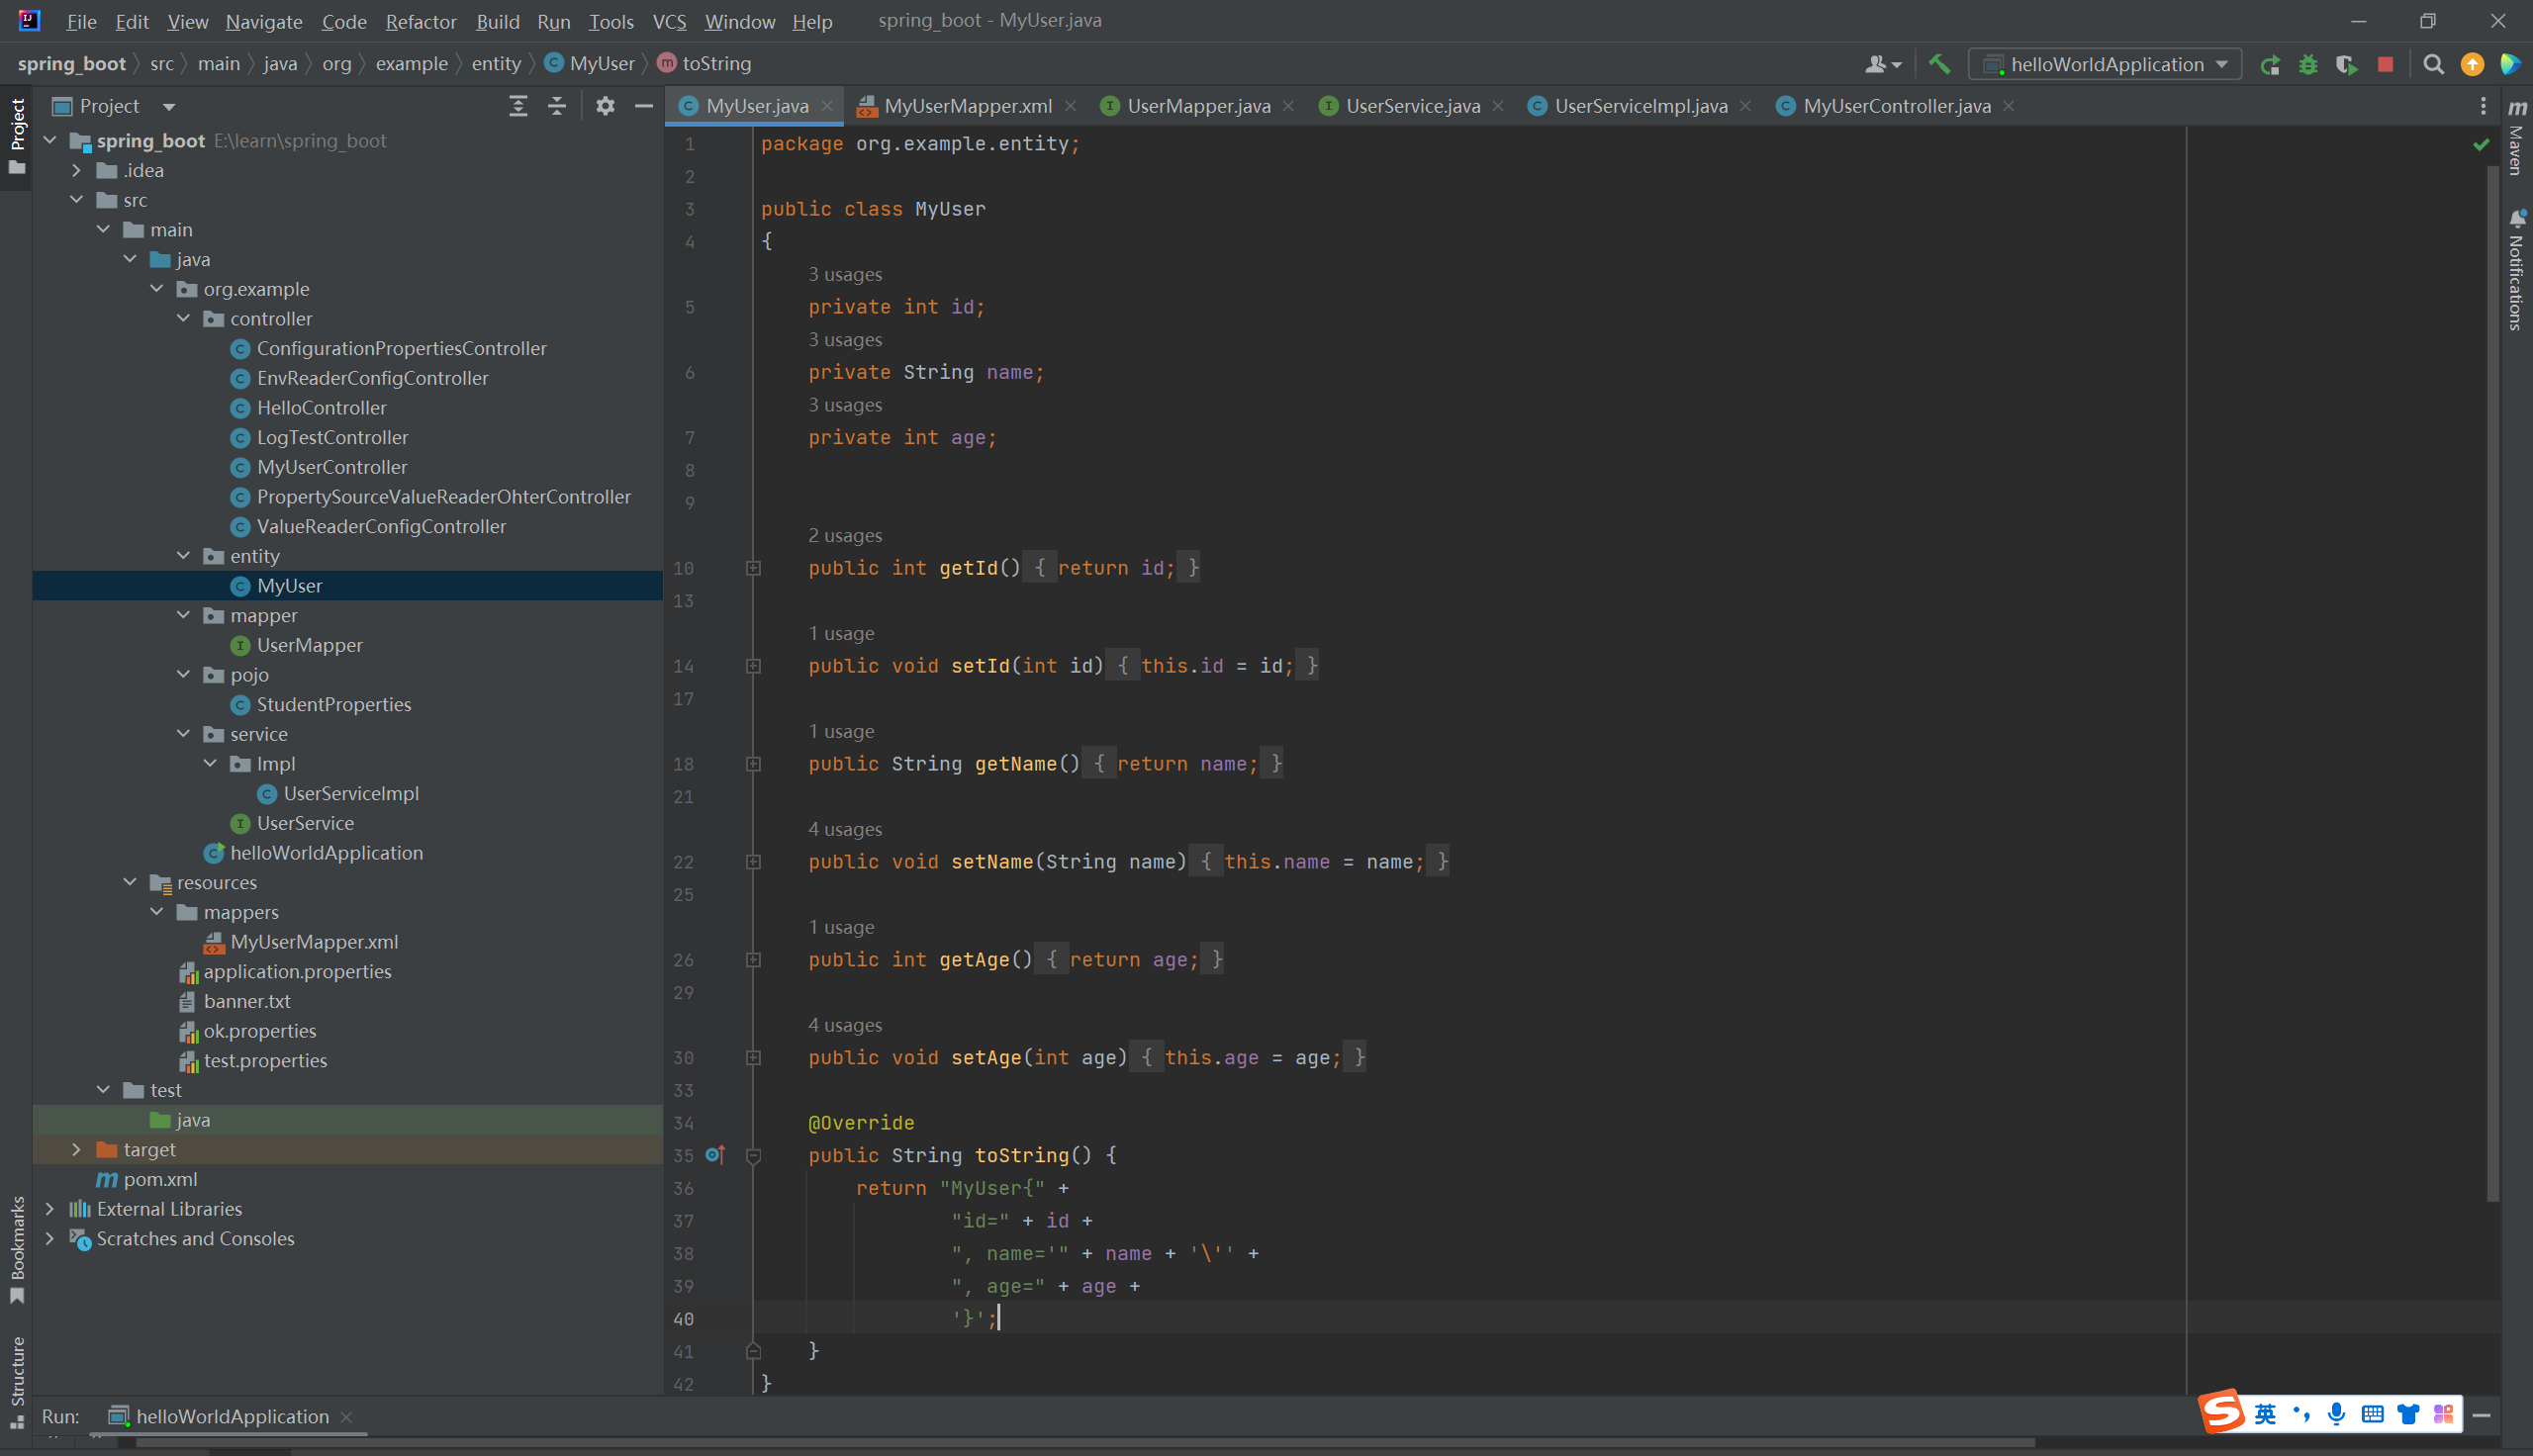The image size is (2533, 1456).
Task: Expand the target folder
Action: (x=76, y=1150)
